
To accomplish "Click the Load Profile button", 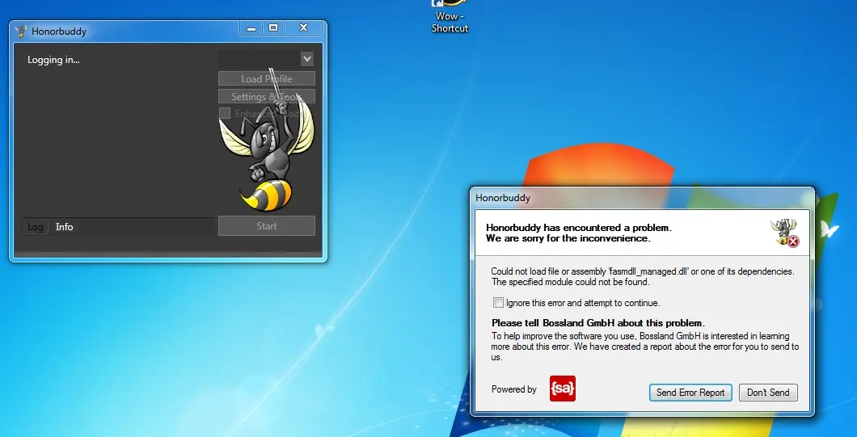I will (267, 78).
